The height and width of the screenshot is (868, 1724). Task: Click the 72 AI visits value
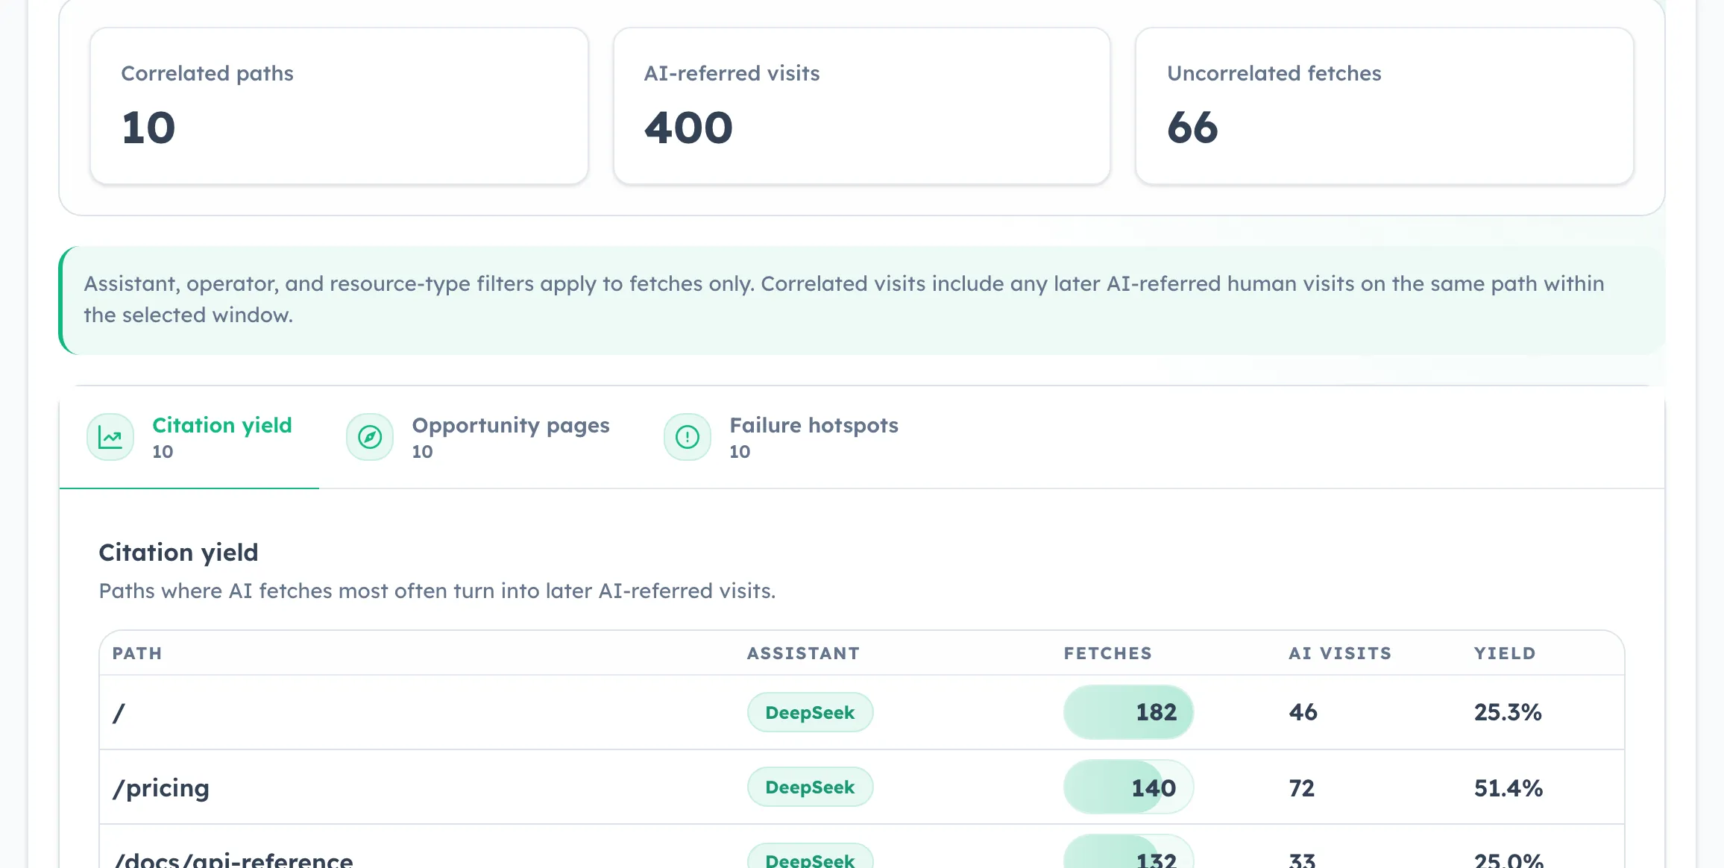pos(1302,788)
